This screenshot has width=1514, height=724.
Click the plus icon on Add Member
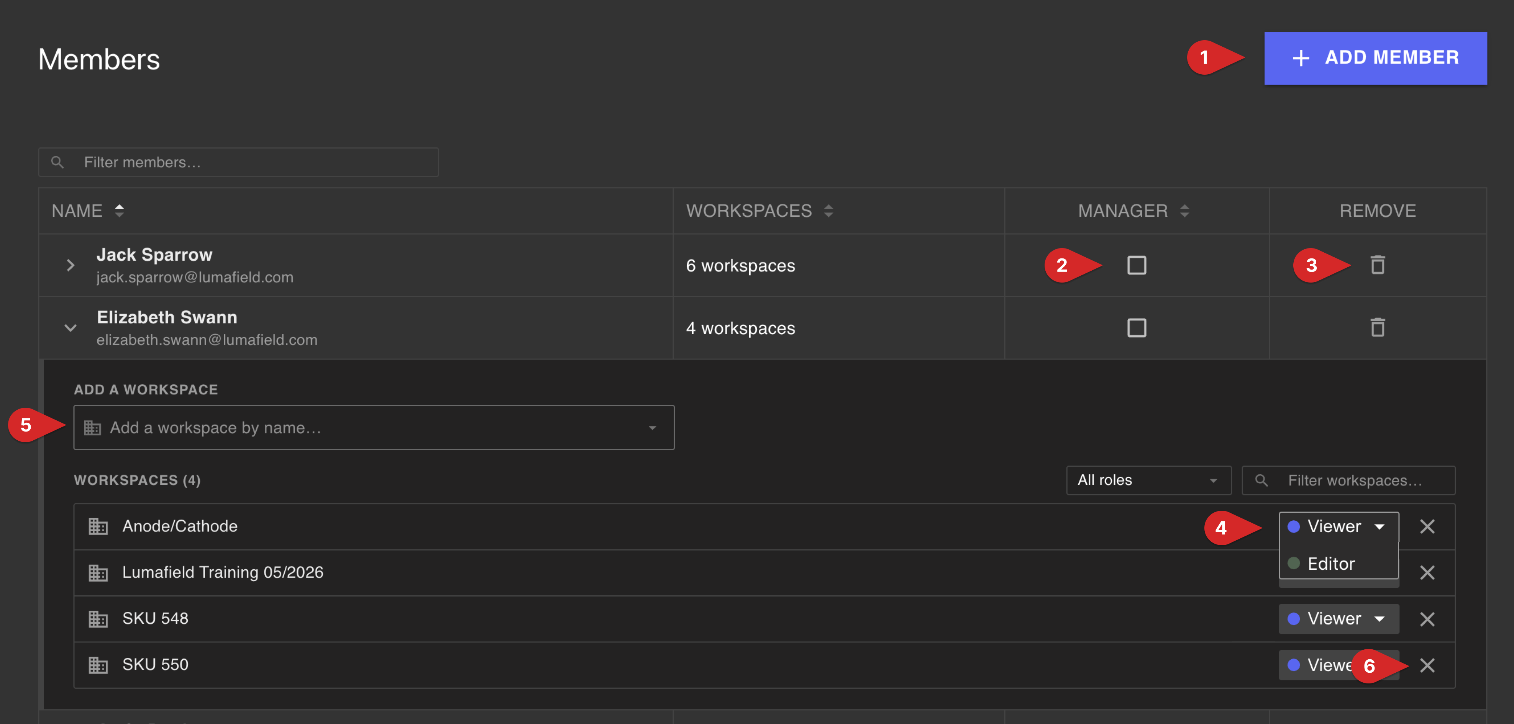click(1301, 58)
